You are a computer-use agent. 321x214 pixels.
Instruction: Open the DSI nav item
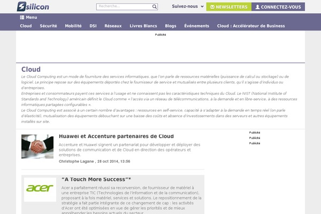click(93, 26)
